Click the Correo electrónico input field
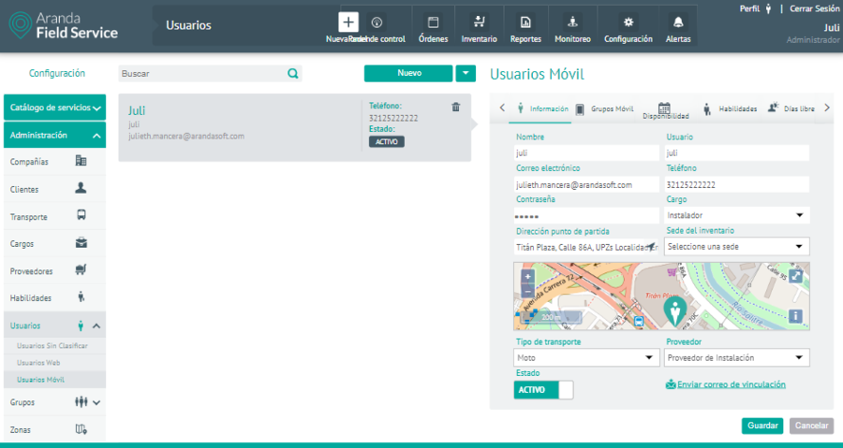The image size is (843, 448). [x=585, y=185]
